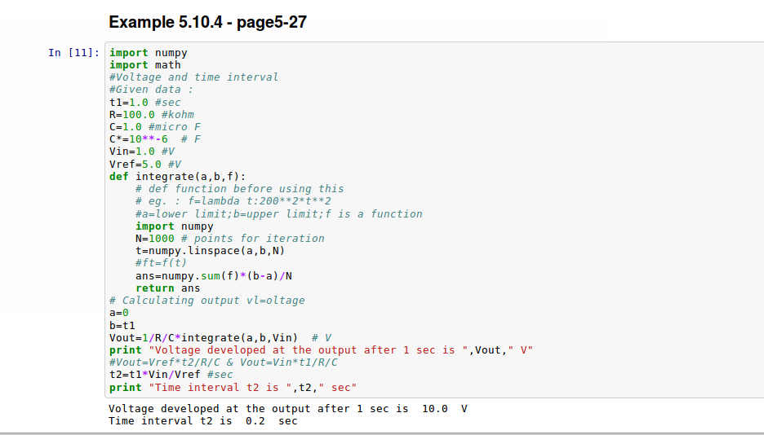Click the 't2=t1*Vin/Vref #sec' line

(171, 375)
